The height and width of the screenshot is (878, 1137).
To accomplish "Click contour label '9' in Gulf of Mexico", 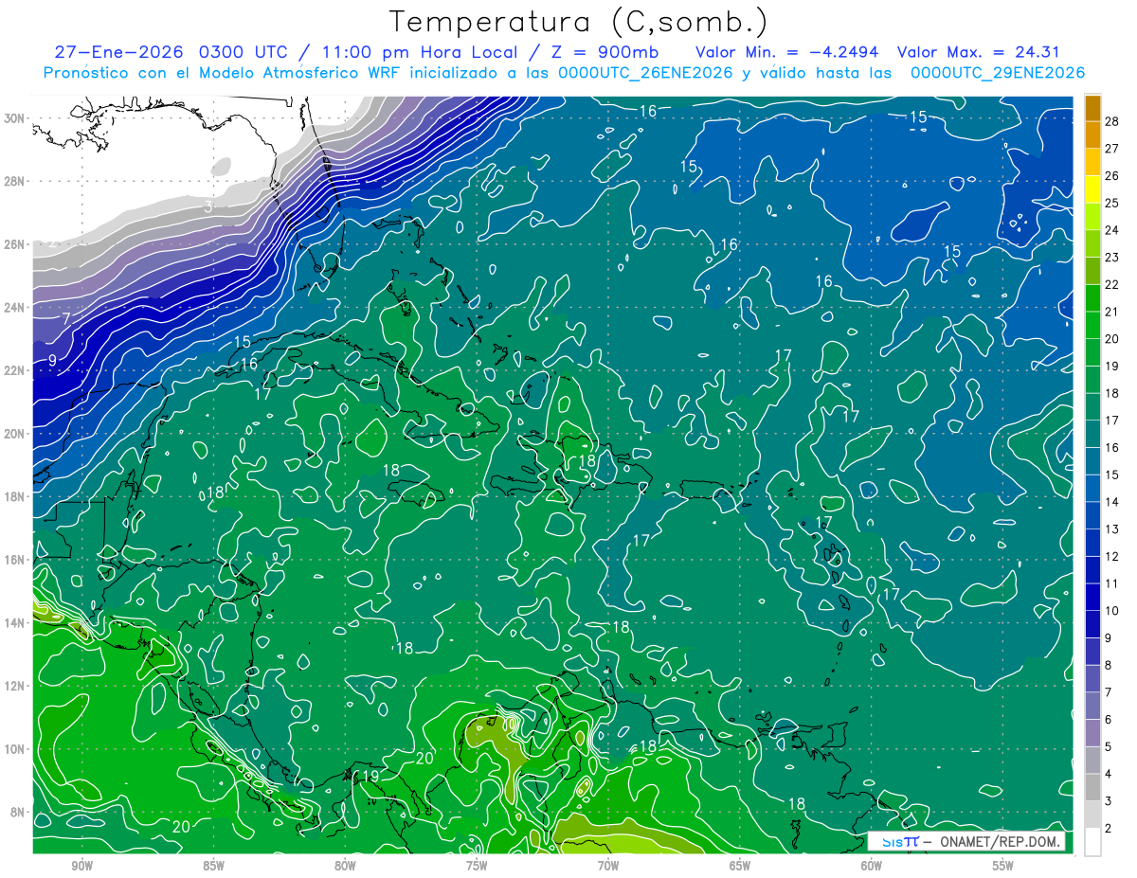I will tap(53, 360).
